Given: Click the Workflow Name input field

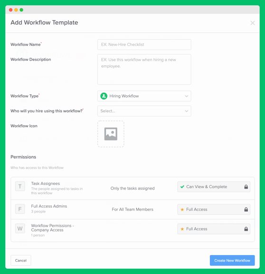Looking at the screenshot, I should [144, 45].
